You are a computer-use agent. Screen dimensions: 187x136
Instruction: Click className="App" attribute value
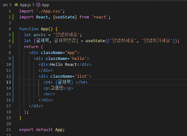(x=71, y=53)
